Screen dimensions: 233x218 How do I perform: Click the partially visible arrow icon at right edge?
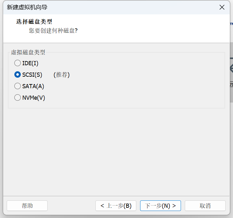coord(231,68)
